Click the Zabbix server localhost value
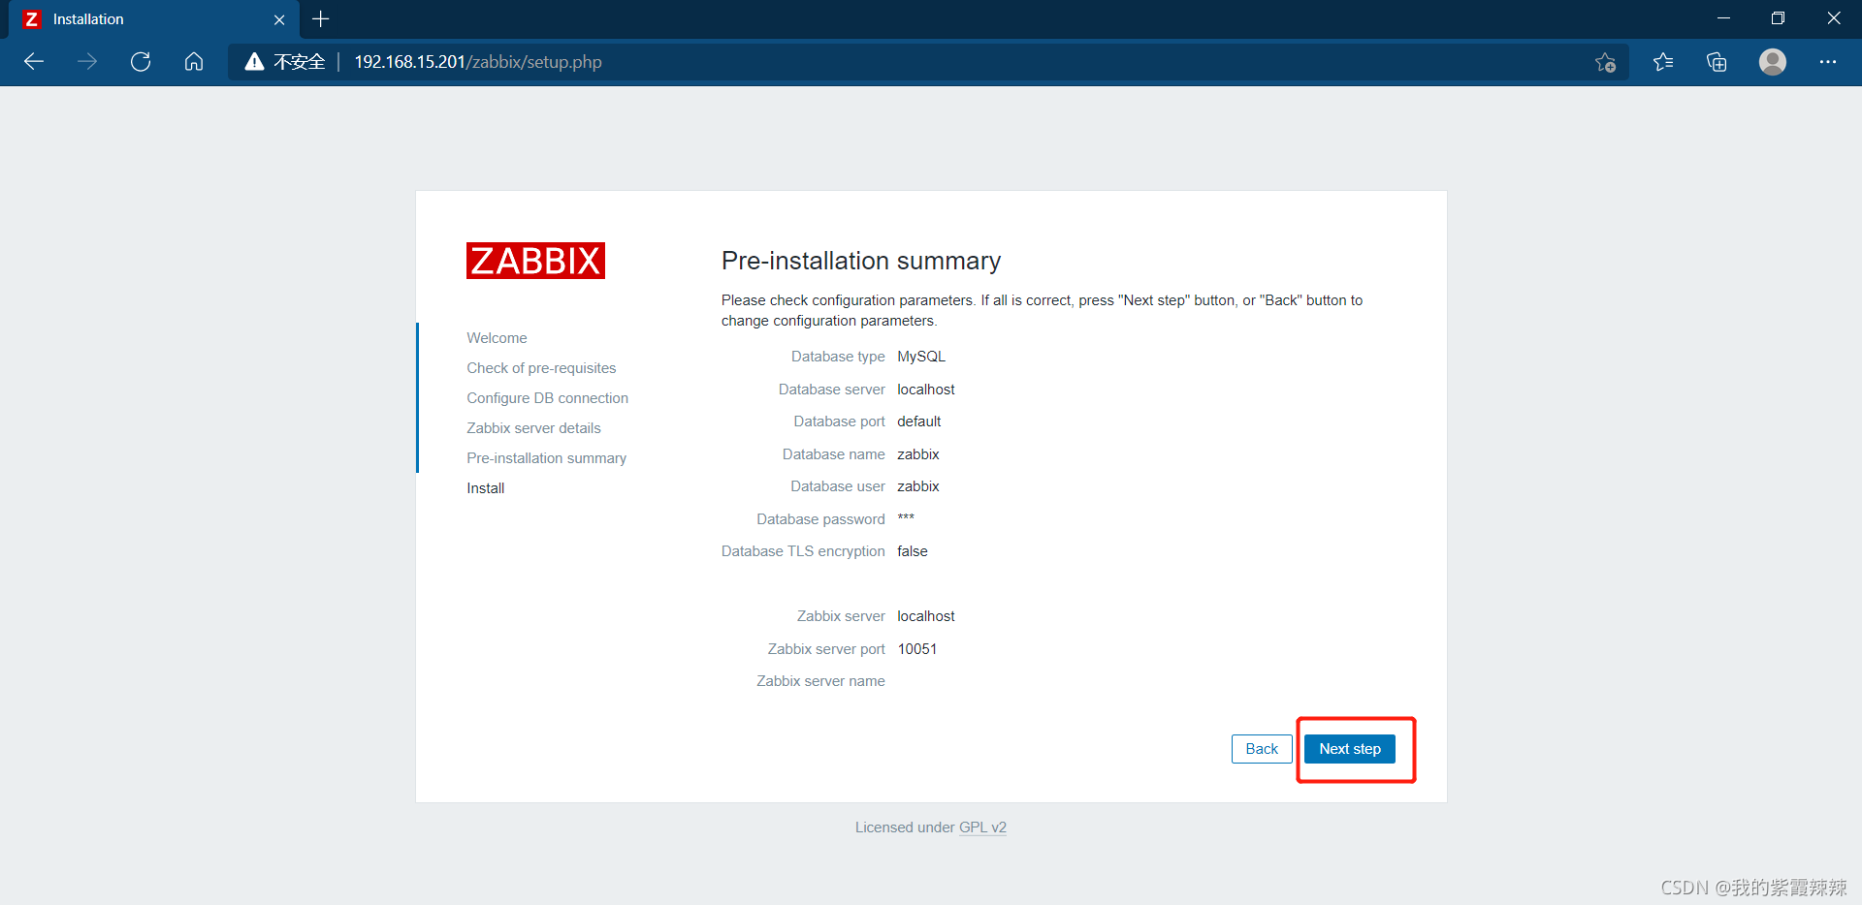 click(926, 616)
